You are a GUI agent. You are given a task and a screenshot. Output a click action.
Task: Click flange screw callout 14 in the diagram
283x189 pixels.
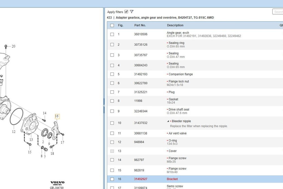[44, 113]
